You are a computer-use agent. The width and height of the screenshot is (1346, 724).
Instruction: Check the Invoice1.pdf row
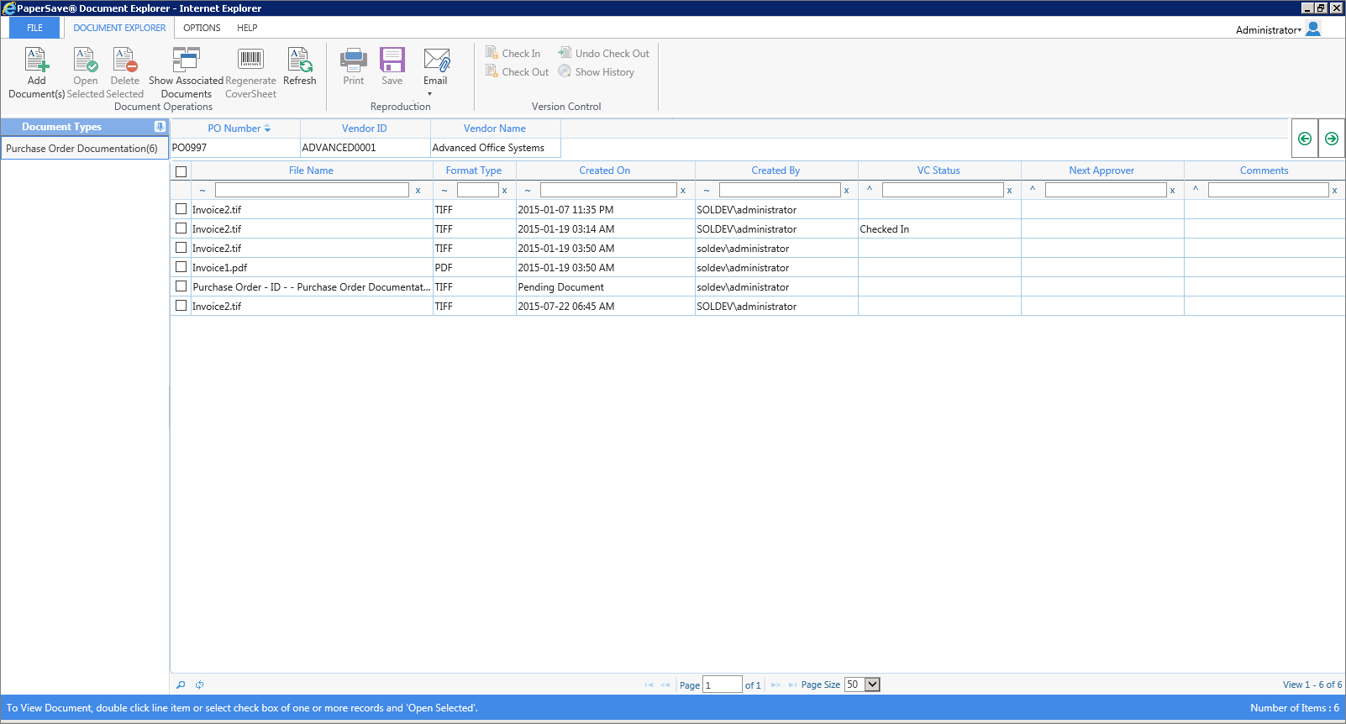click(x=181, y=266)
